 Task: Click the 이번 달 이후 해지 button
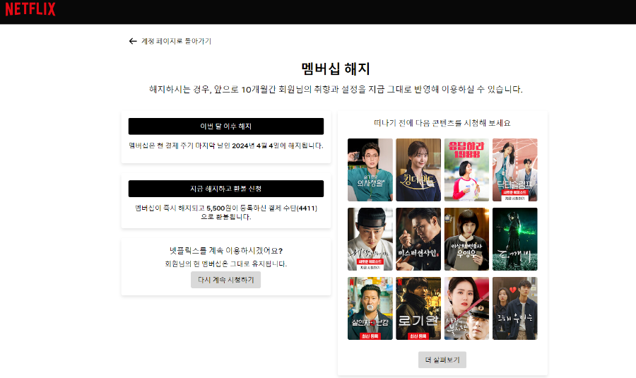(x=226, y=126)
